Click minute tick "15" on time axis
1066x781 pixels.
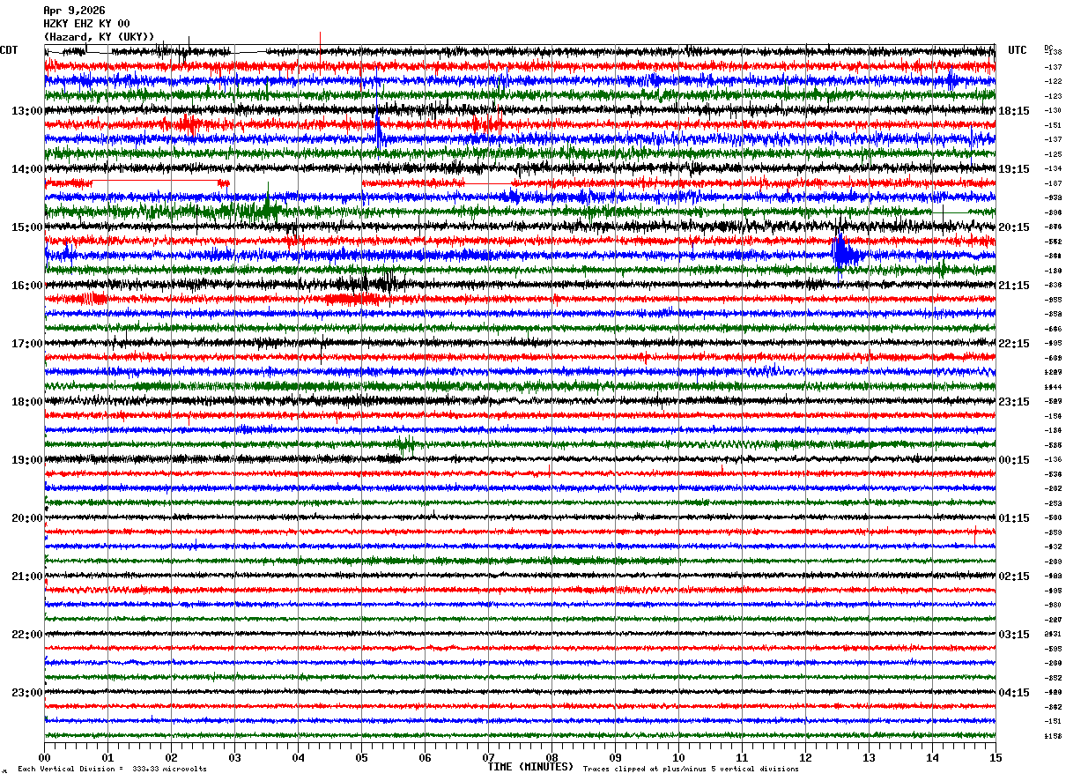(996, 757)
